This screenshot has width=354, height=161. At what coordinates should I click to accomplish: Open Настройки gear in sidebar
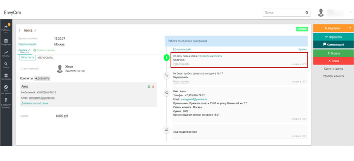pyautogui.click(x=6, y=76)
